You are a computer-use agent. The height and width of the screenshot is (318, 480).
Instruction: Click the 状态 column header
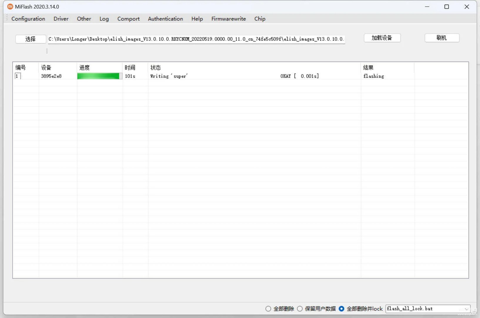pyautogui.click(x=155, y=68)
